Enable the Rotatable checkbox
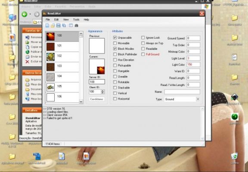248x172 pixels. 115,82
